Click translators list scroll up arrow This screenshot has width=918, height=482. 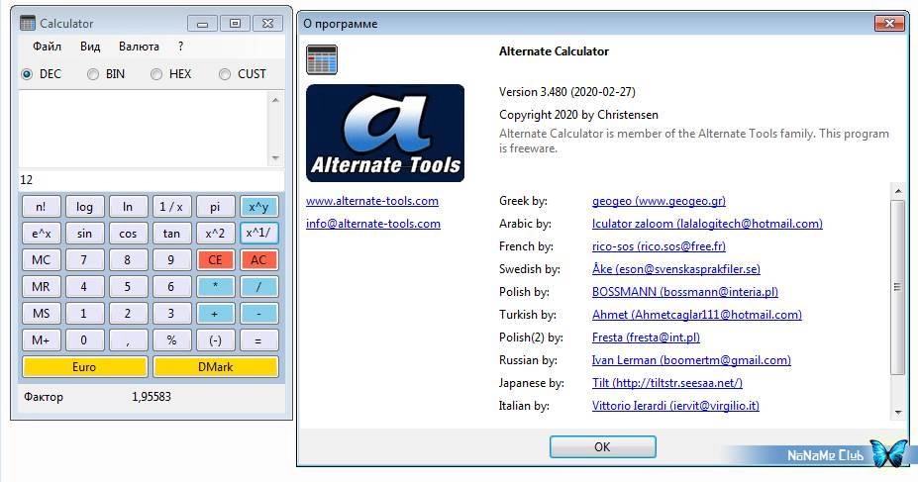click(x=898, y=190)
